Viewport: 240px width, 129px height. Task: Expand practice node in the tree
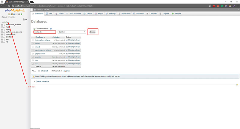2,37
